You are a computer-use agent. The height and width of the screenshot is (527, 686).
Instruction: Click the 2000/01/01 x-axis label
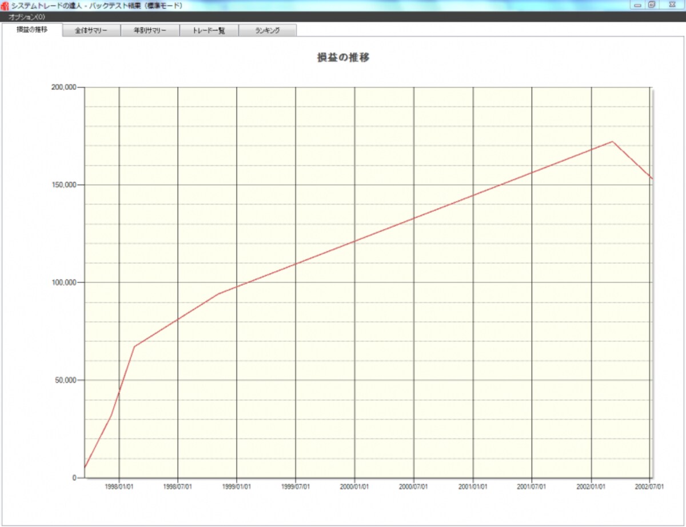point(354,486)
